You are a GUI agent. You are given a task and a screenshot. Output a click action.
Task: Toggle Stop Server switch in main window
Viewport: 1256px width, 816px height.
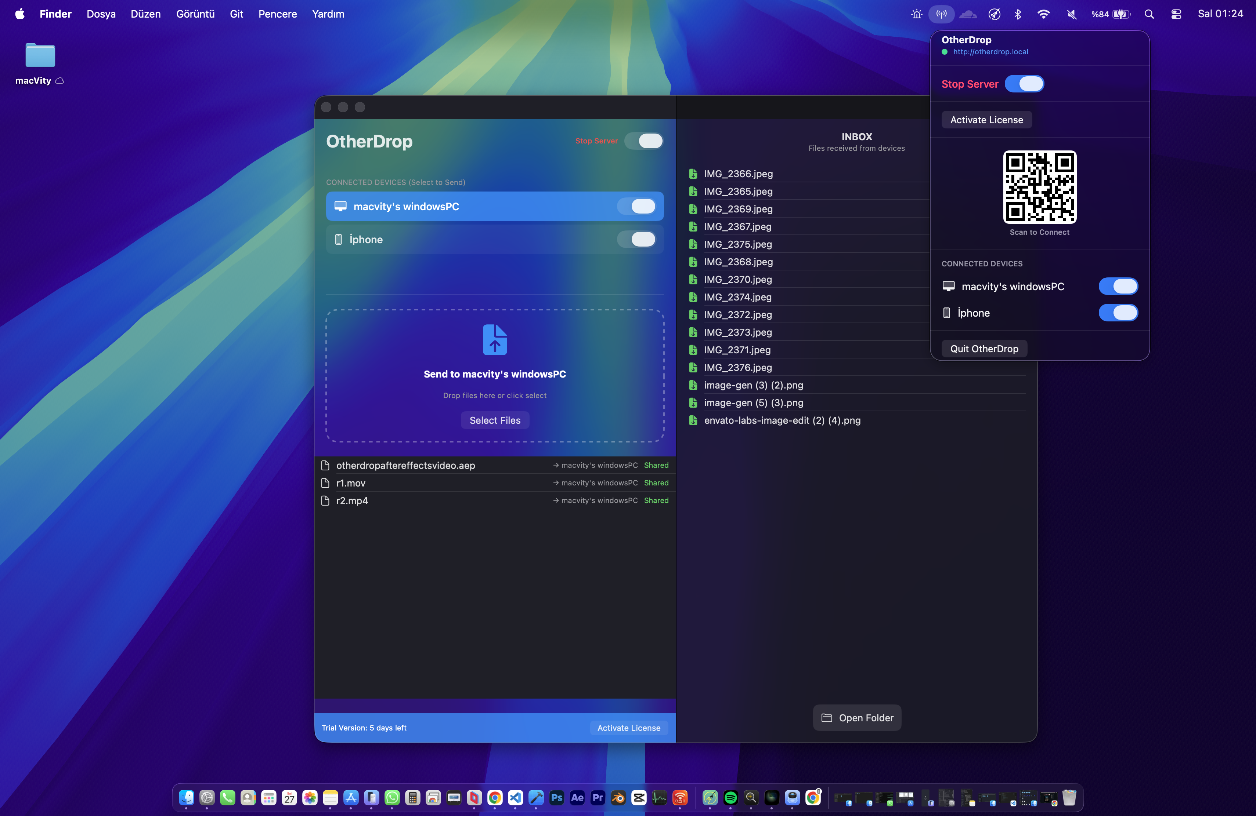[x=644, y=141]
